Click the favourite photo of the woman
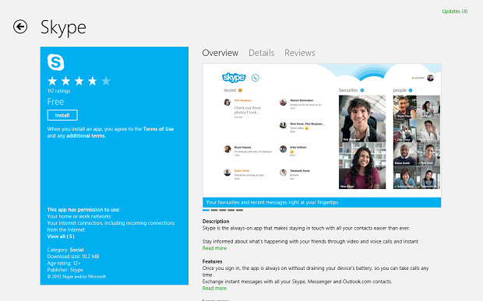This screenshot has width=483, height=301. pyautogui.click(x=362, y=166)
